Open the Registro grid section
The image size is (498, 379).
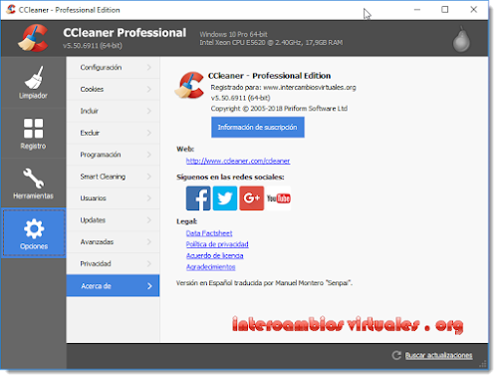click(33, 133)
